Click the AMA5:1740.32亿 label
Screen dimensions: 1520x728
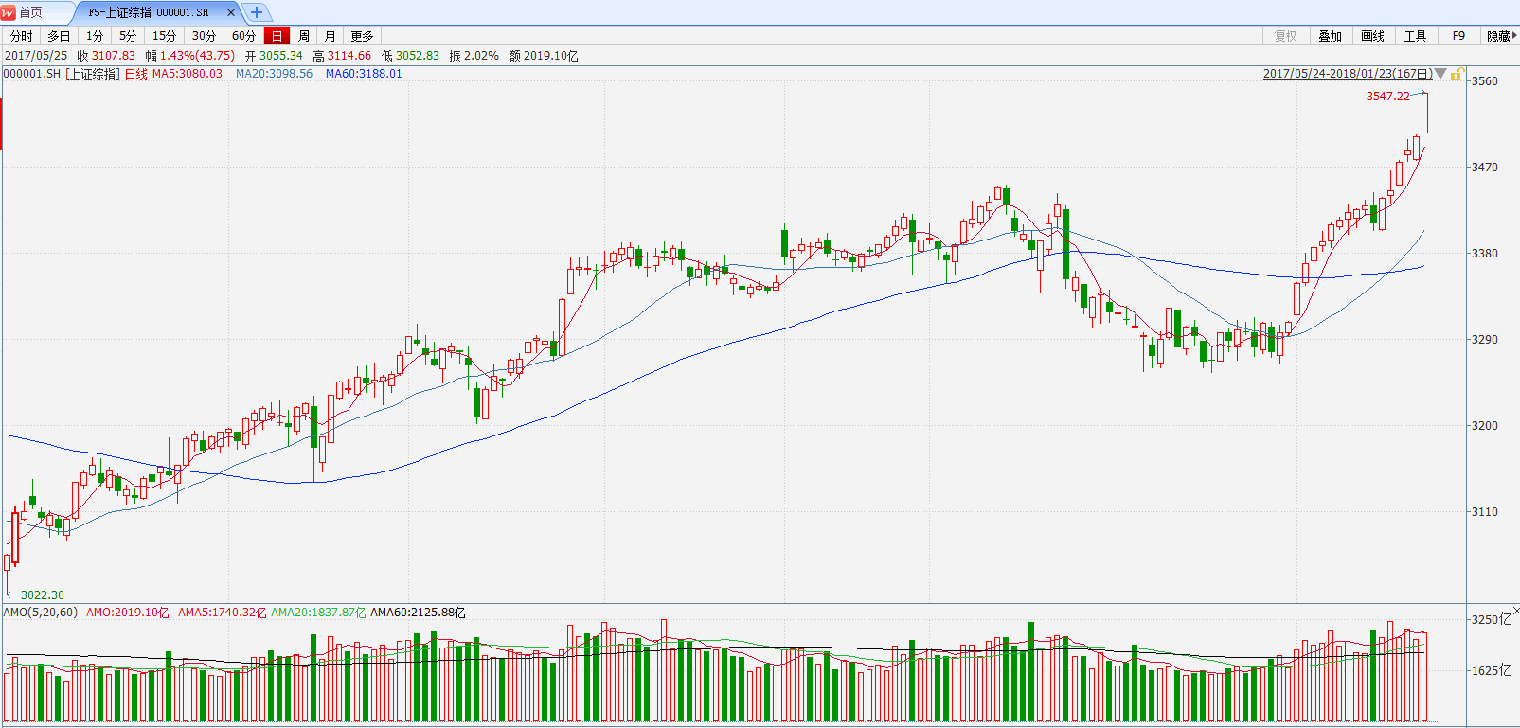(x=223, y=613)
